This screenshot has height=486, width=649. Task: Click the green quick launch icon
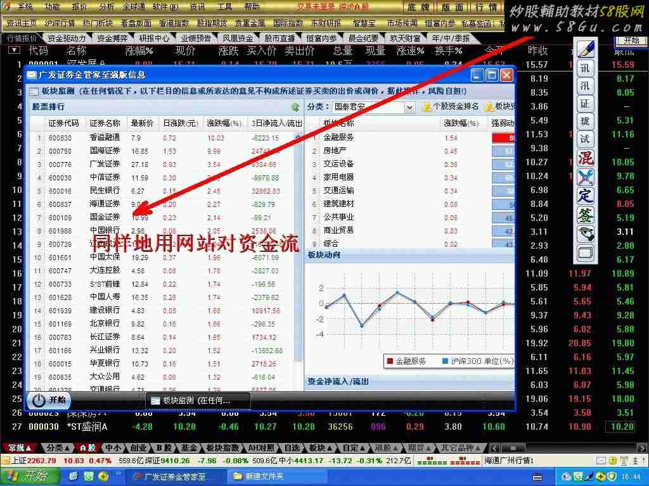[89, 477]
